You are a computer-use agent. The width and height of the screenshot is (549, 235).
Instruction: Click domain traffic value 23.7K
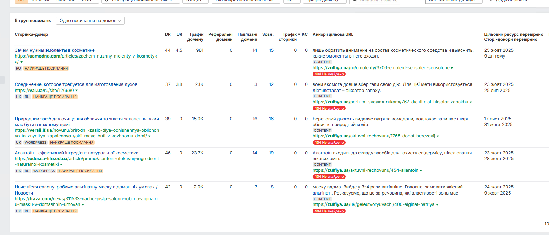click(197, 153)
